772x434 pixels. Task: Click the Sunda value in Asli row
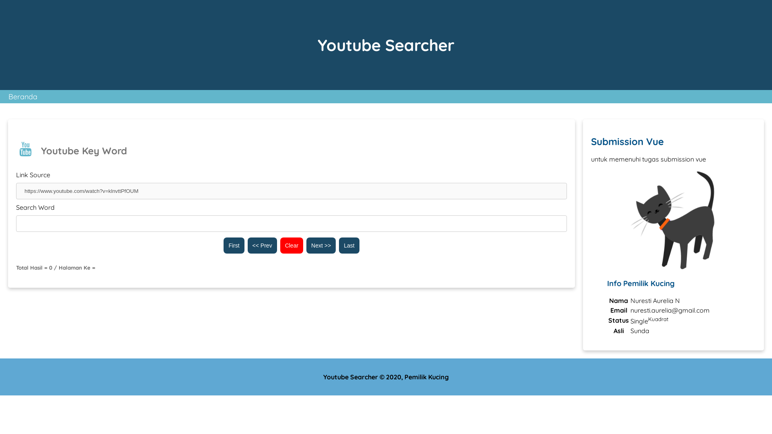tap(640, 331)
